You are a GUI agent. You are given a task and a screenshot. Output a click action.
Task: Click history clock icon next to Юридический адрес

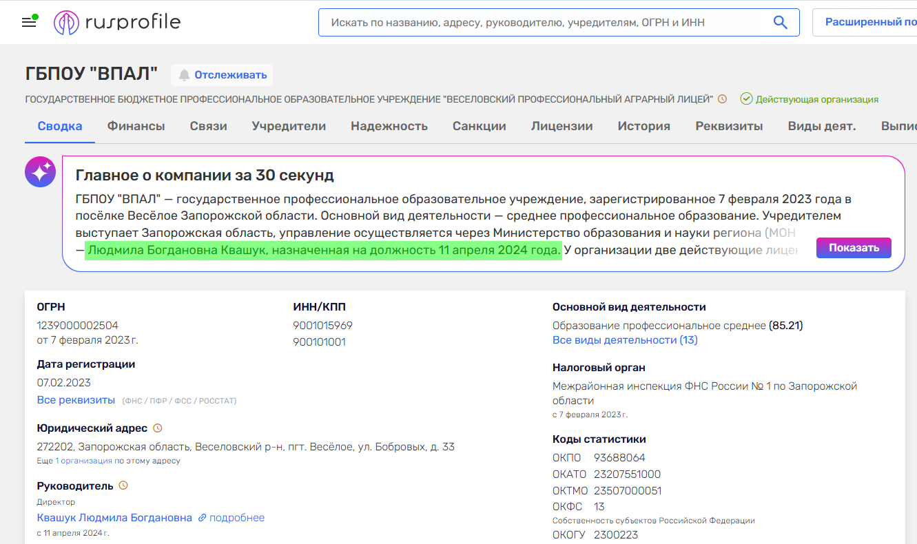[157, 428]
